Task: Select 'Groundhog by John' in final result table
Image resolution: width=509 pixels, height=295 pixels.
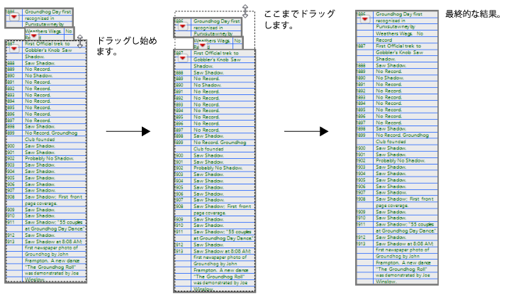Action: tap(398, 256)
